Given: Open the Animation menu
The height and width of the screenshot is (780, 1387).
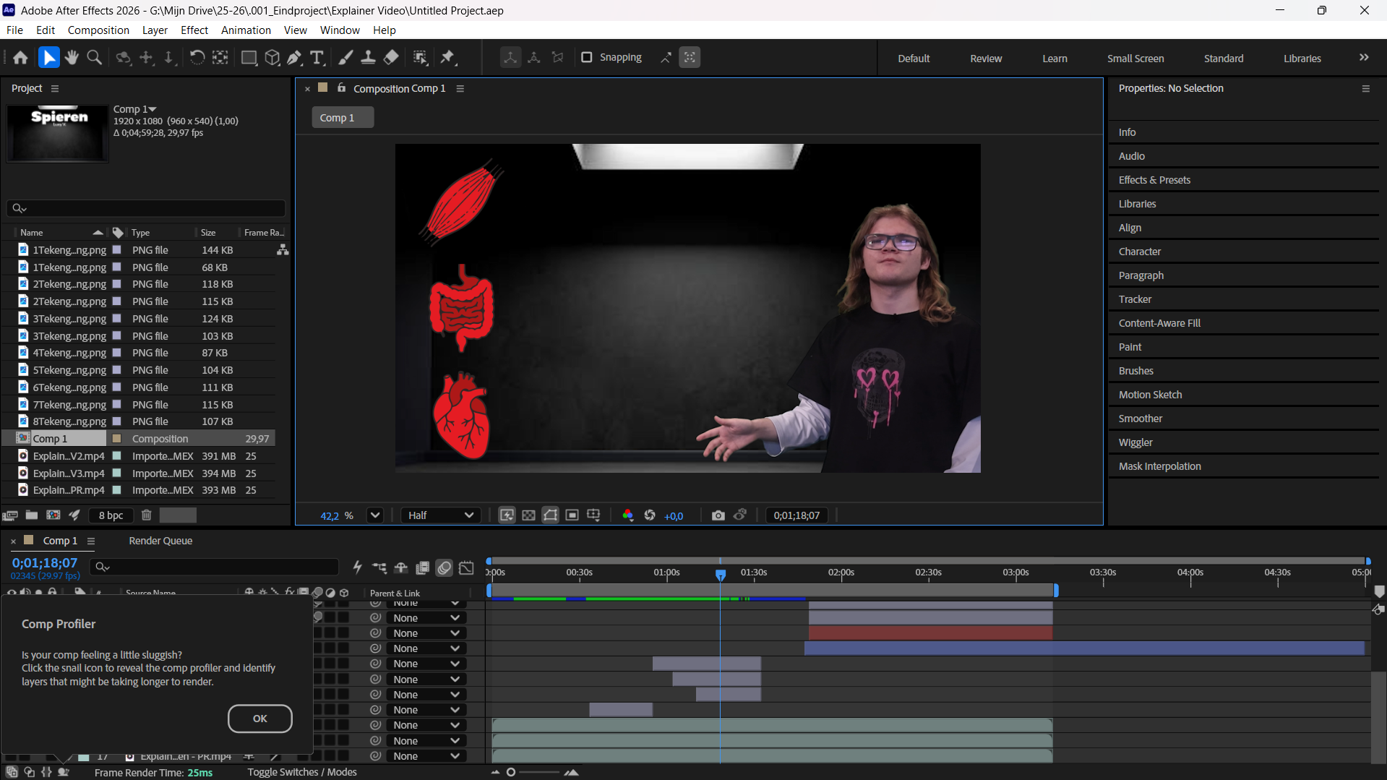Looking at the screenshot, I should 246,30.
